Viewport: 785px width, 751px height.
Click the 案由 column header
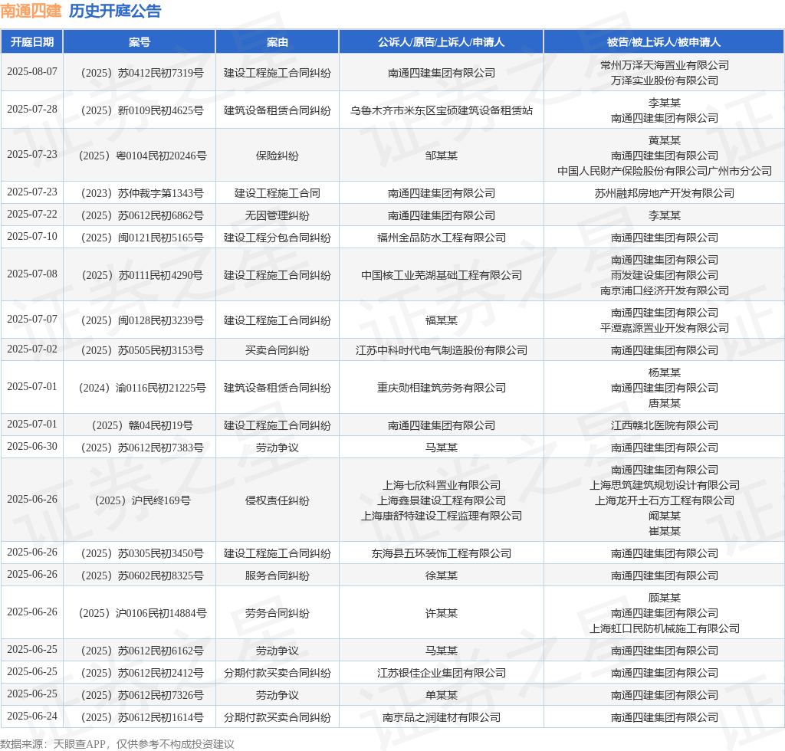pyautogui.click(x=278, y=42)
